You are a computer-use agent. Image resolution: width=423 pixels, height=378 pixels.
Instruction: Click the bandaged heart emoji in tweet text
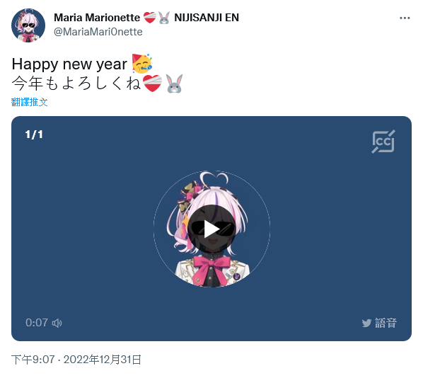[152, 84]
